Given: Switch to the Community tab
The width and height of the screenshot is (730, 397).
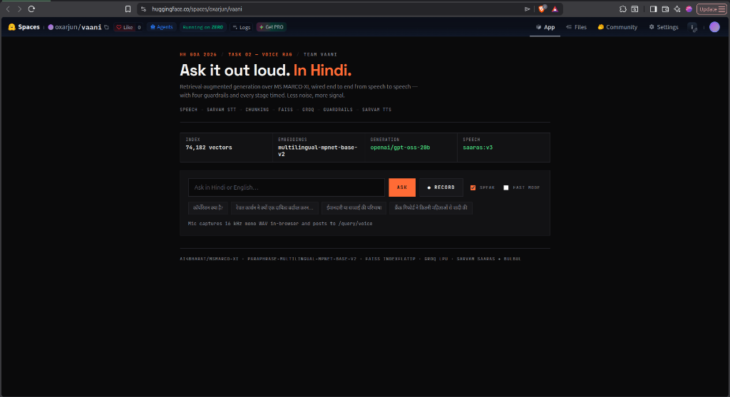Looking at the screenshot, I should 617,27.
